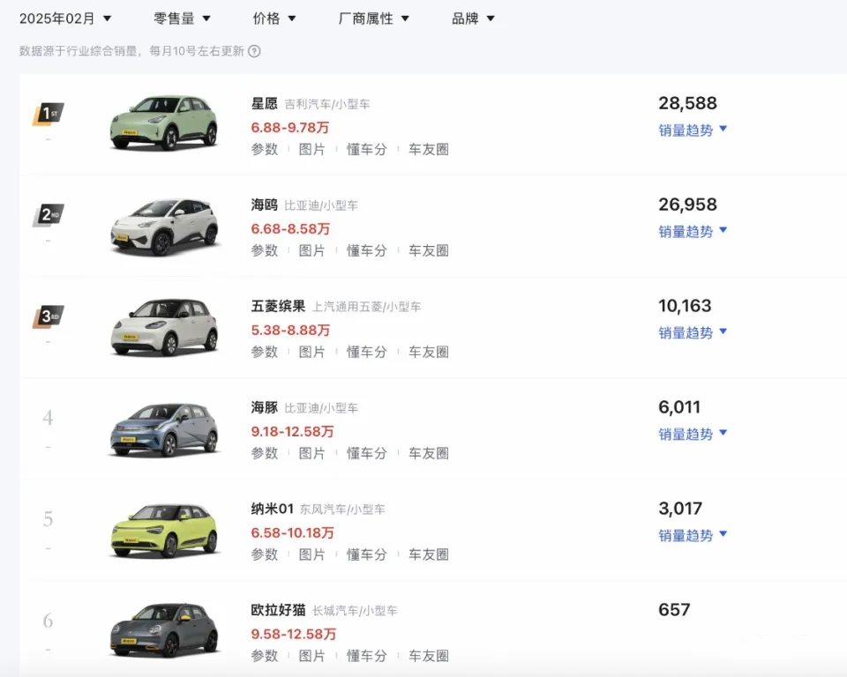This screenshot has width=847, height=677.
Task: Open the 海豚 model title
Action: [264, 407]
